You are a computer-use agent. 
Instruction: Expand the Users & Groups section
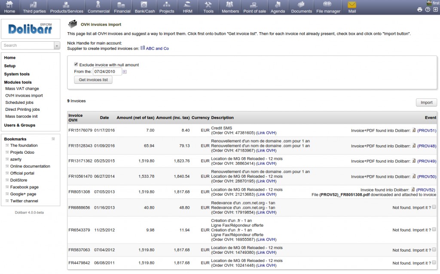(x=19, y=125)
